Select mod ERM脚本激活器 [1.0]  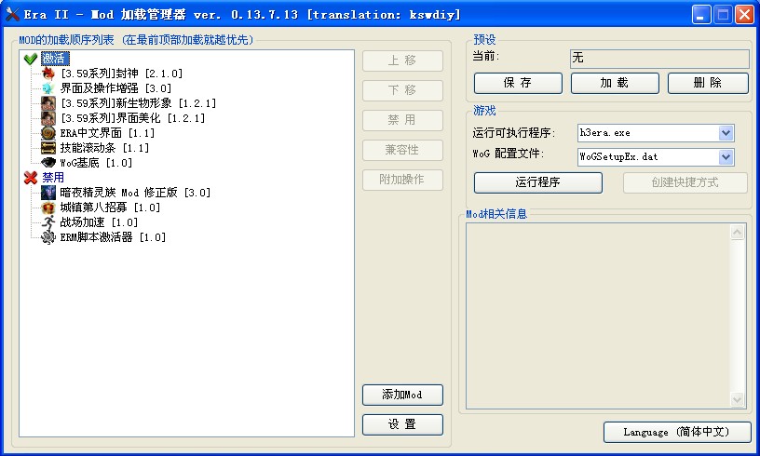coord(113,237)
